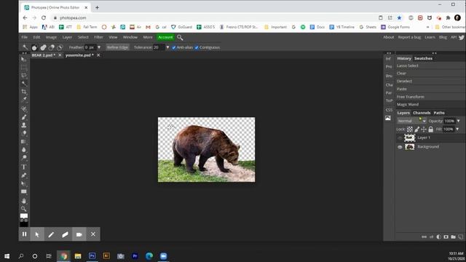This screenshot has width=466, height=262.
Task: Open the Report a bug link
Action: 409,37
